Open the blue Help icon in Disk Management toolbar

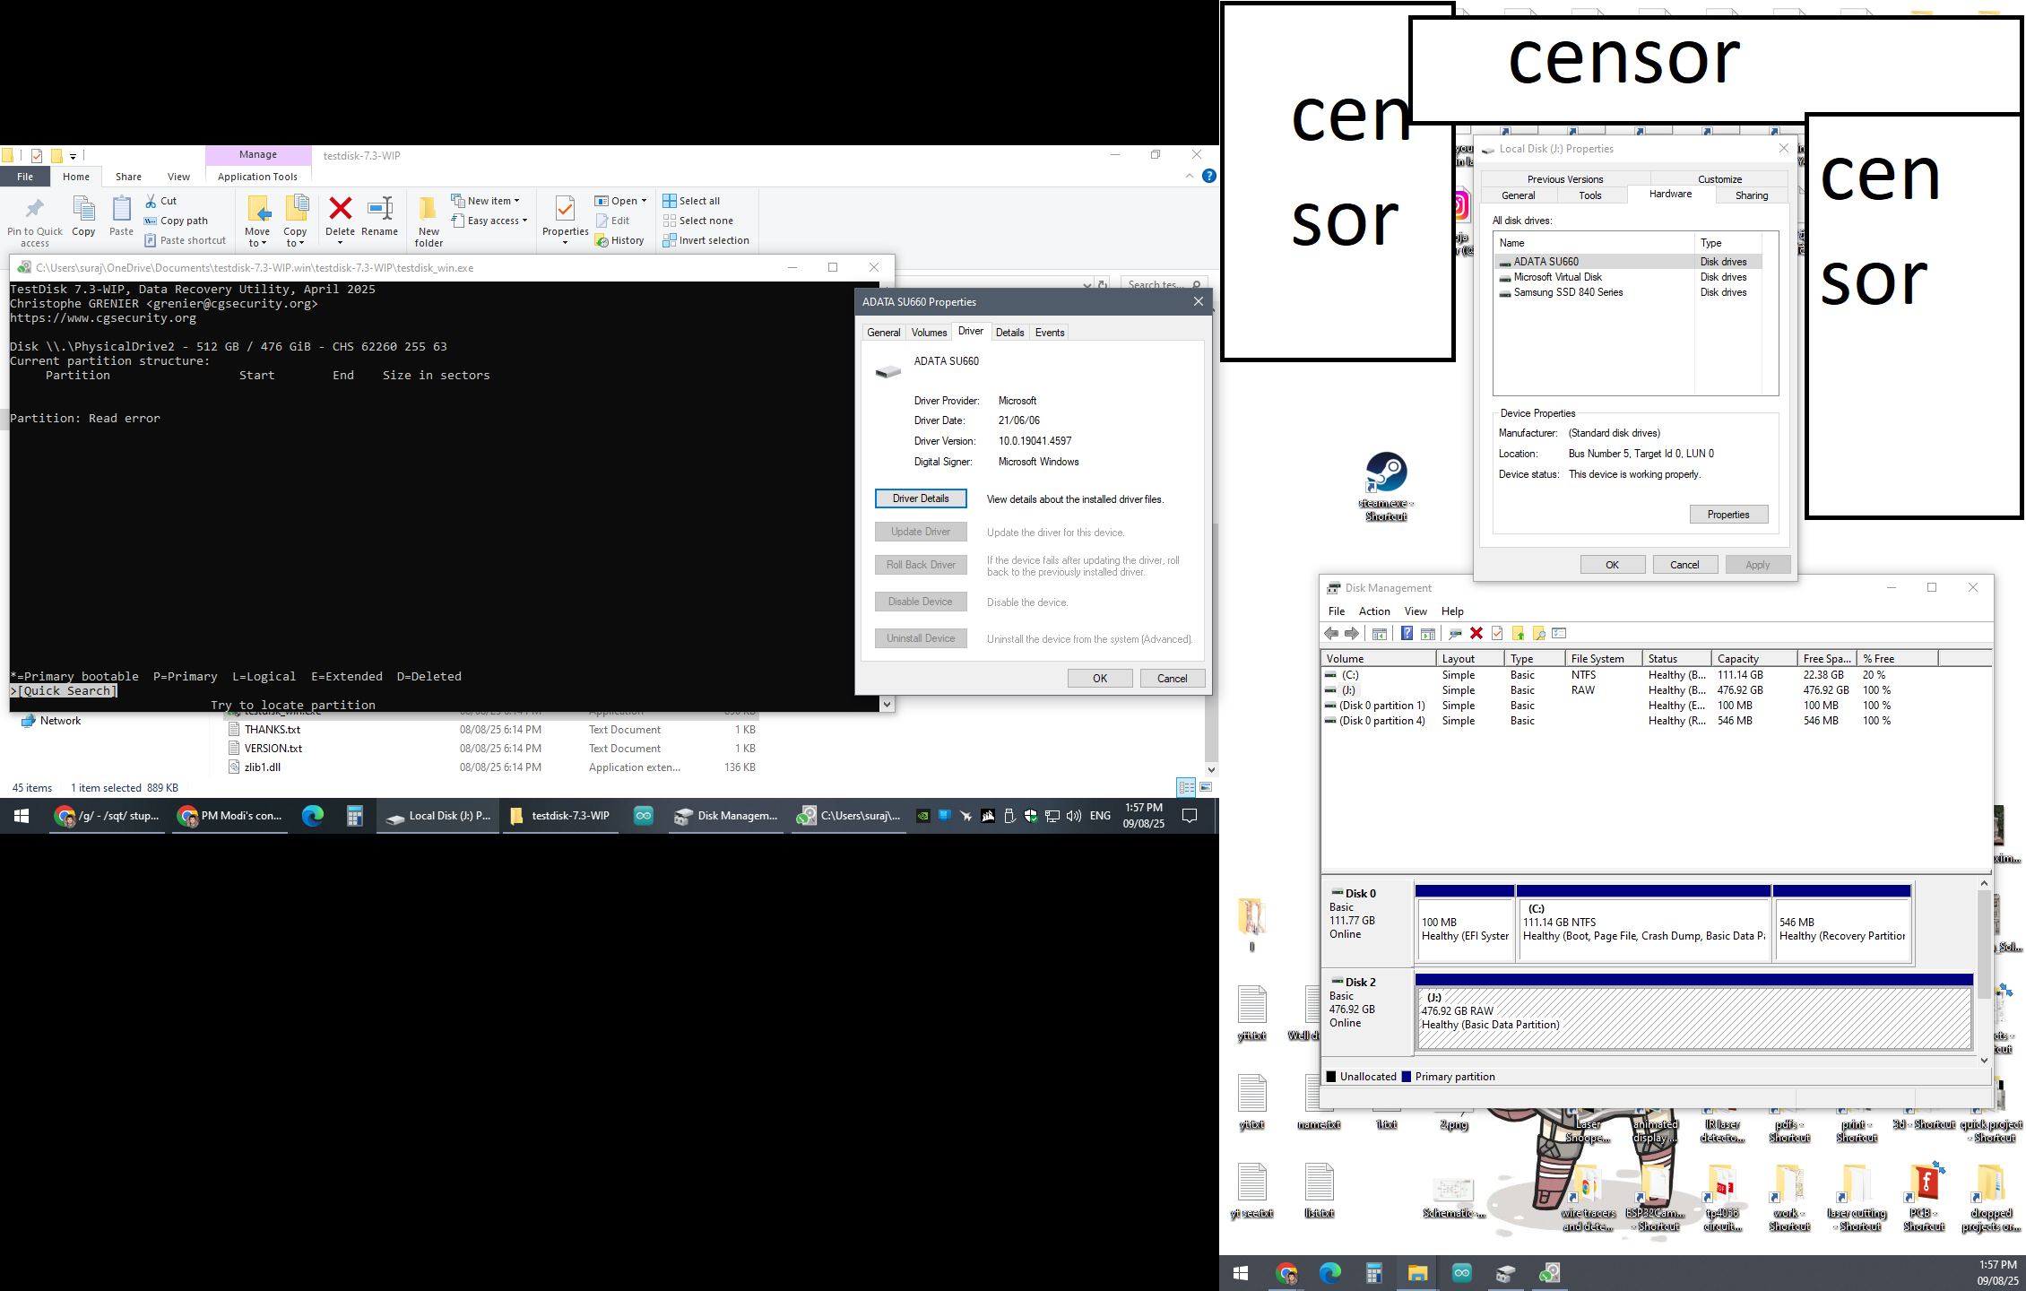pos(1407,634)
